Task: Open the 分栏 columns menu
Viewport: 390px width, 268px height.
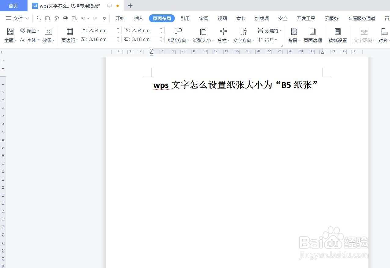Action: tap(224, 35)
